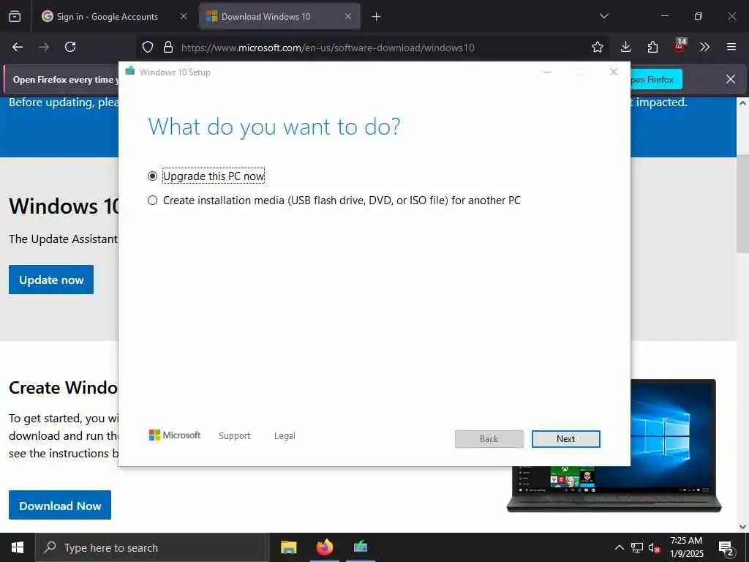Click the Back button in Setup dialog

489,439
